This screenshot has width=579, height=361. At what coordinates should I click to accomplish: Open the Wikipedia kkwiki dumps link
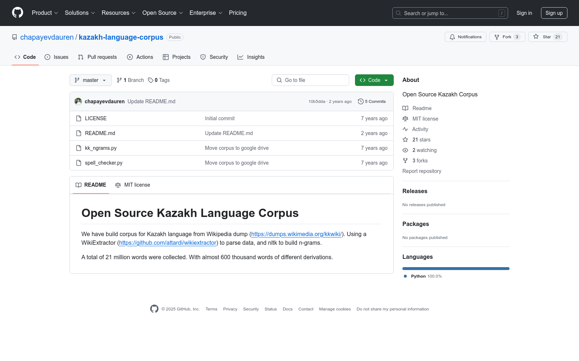coord(296,234)
